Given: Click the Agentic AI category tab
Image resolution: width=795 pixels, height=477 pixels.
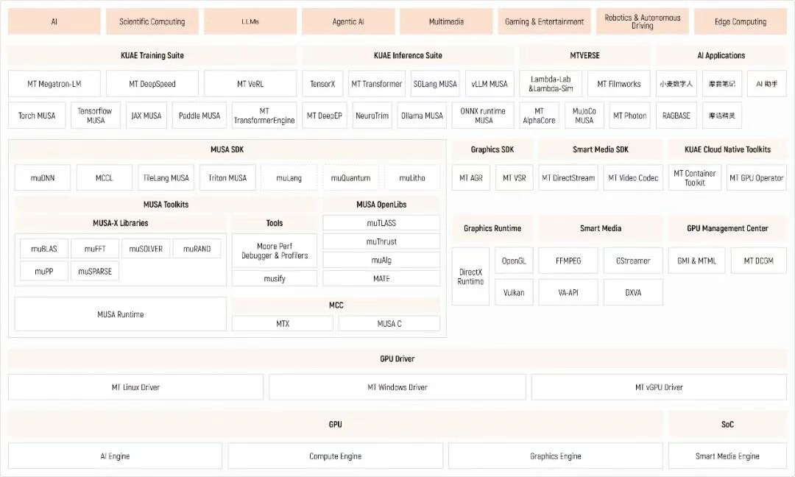Looking at the screenshot, I should pos(348,22).
